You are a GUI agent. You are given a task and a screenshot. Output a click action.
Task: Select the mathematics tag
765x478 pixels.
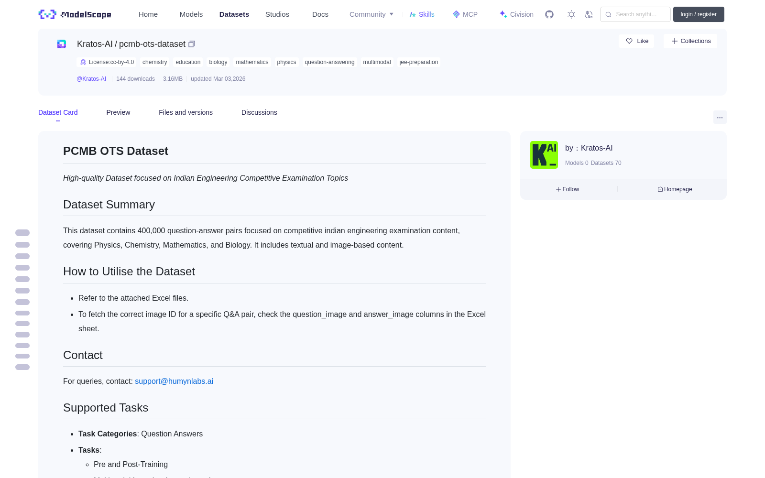click(252, 62)
